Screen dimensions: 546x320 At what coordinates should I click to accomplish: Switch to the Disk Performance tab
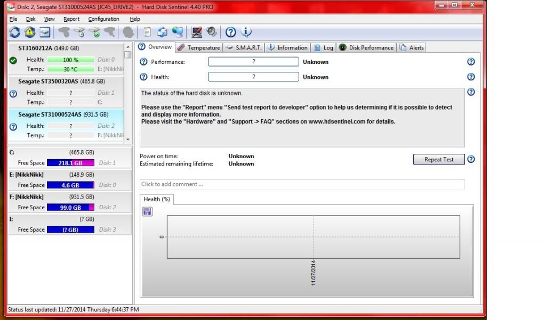(366, 47)
